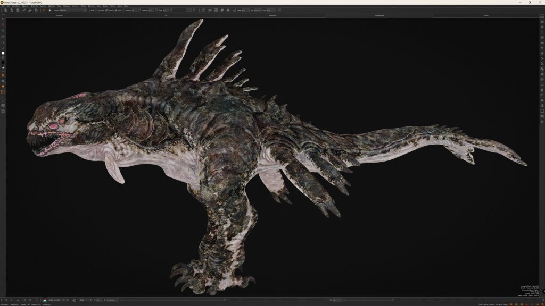Open the color component dropdown in the bottom bar
The width and height of the screenshot is (545, 306).
click(x=85, y=300)
